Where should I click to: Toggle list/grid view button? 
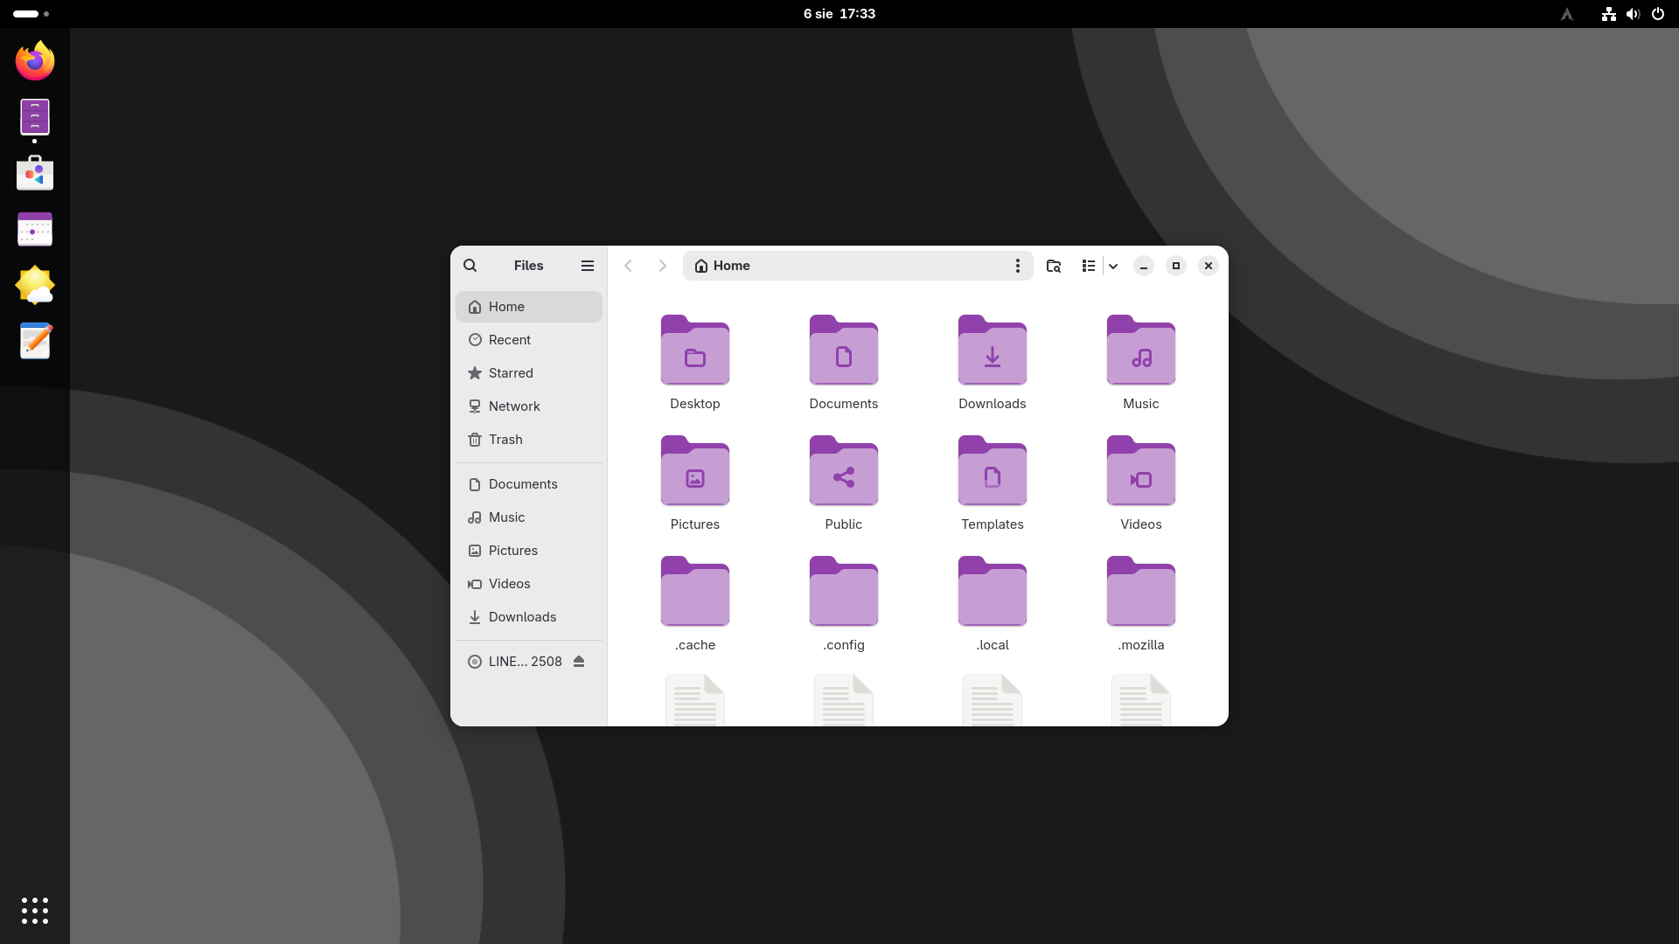pos(1089,266)
